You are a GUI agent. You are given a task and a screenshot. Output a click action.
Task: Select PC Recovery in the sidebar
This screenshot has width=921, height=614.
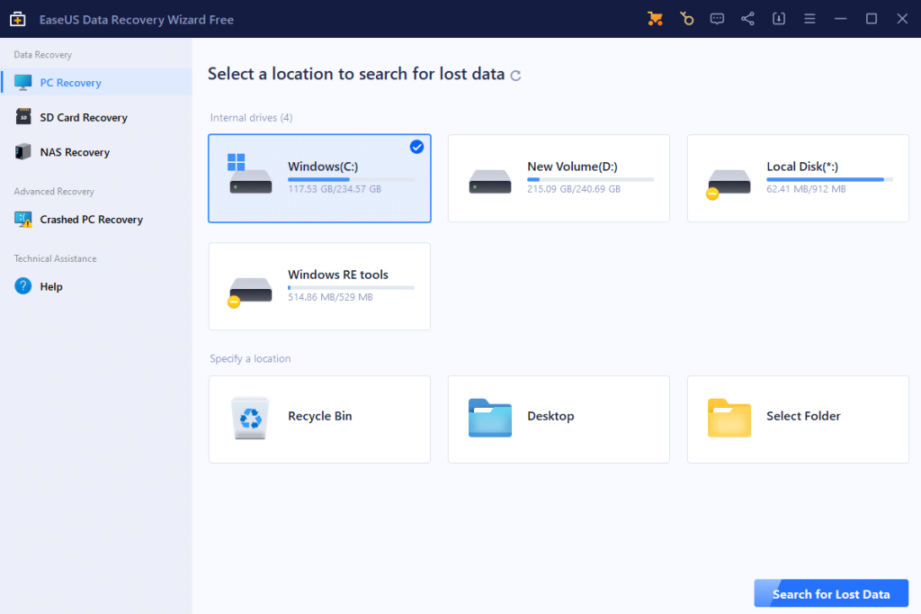pos(96,82)
